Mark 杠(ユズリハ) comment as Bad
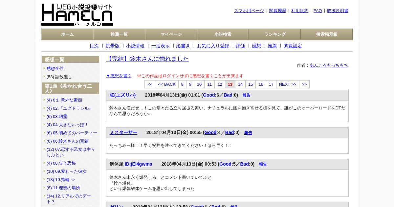Viewport: 394px width, 207px height. [228, 95]
